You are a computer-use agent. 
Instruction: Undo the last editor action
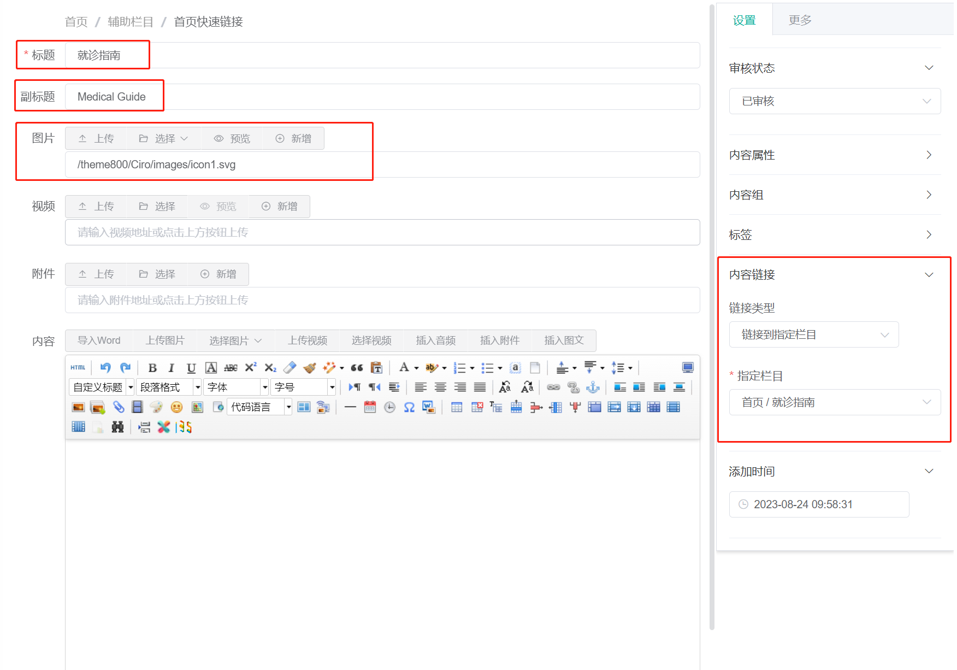pos(105,367)
